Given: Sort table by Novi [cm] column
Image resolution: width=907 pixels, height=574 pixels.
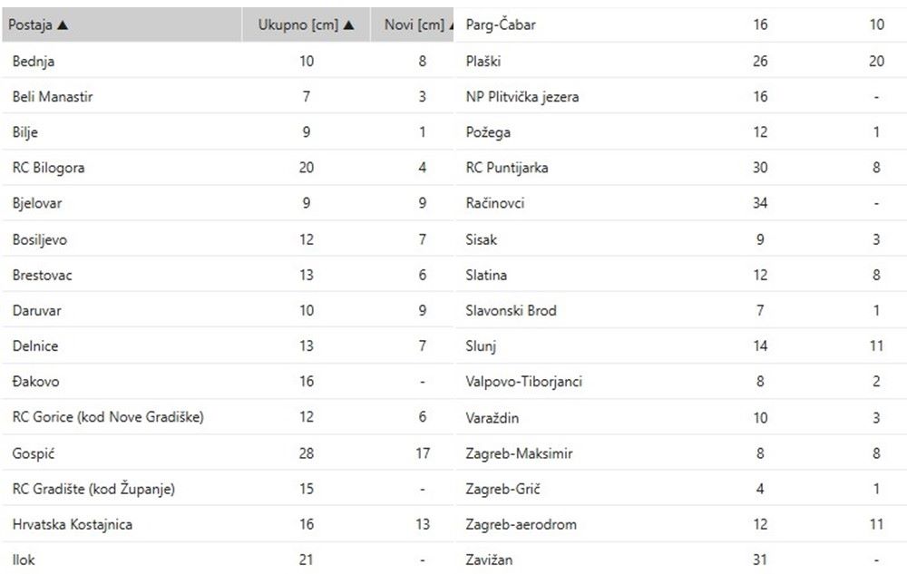Looking at the screenshot, I should pyautogui.click(x=413, y=25).
